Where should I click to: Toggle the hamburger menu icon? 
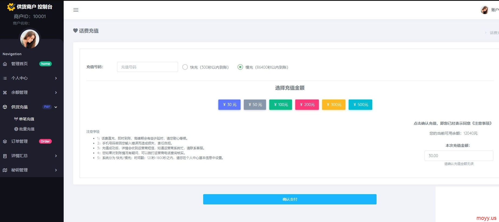(76, 10)
